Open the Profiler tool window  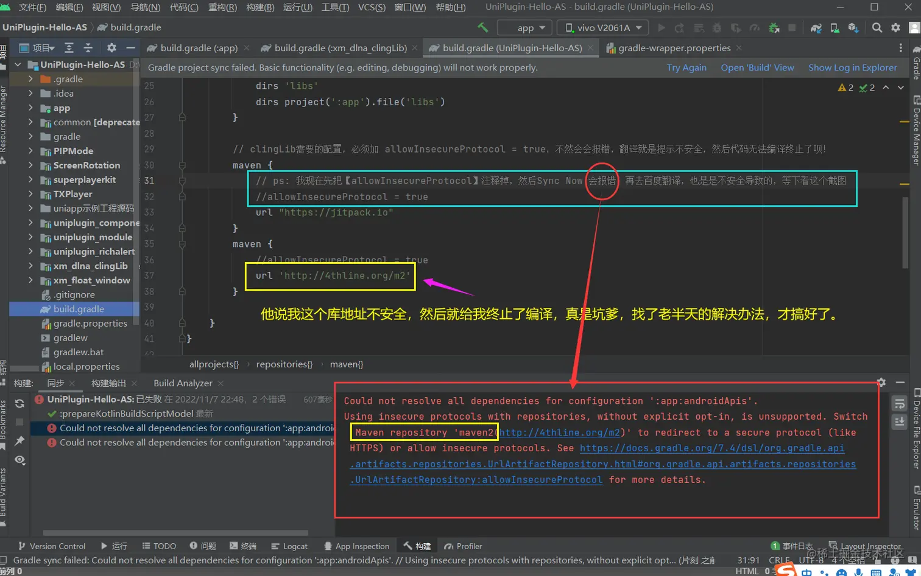coord(463,546)
